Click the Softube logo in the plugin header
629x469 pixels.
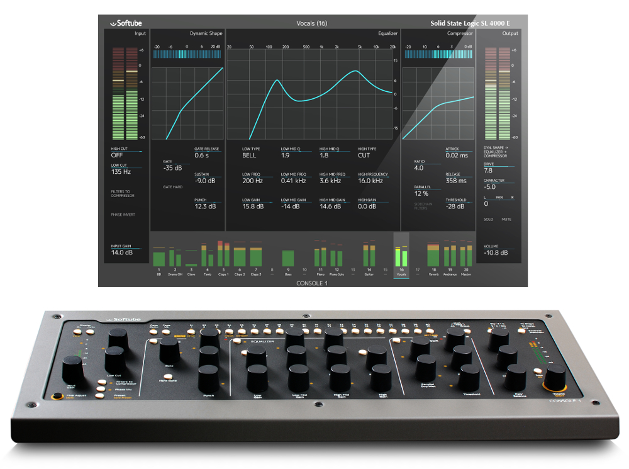tap(126, 23)
